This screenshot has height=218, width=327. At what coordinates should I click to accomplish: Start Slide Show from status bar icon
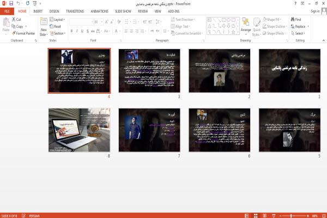click(274, 216)
